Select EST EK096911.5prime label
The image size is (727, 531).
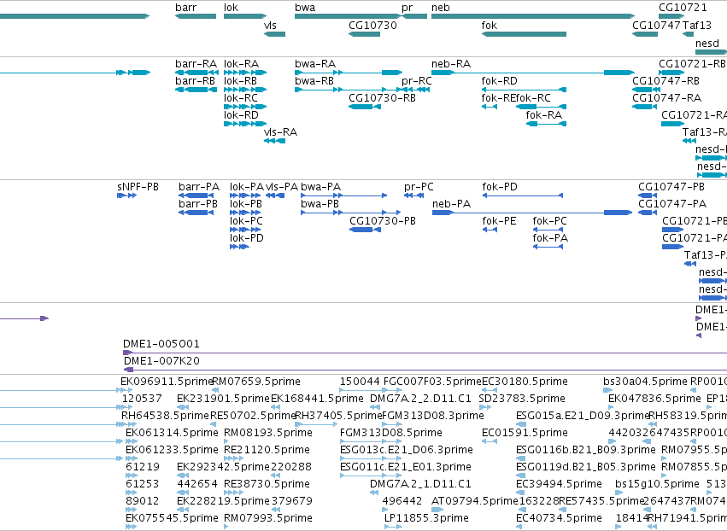coord(166,382)
